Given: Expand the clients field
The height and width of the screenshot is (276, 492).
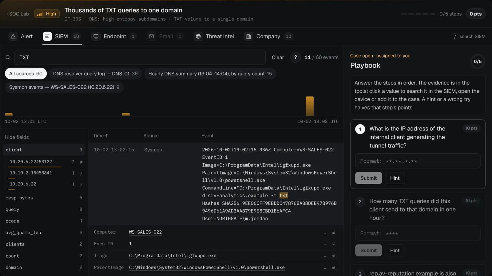Looking at the screenshot, I should [44, 244].
